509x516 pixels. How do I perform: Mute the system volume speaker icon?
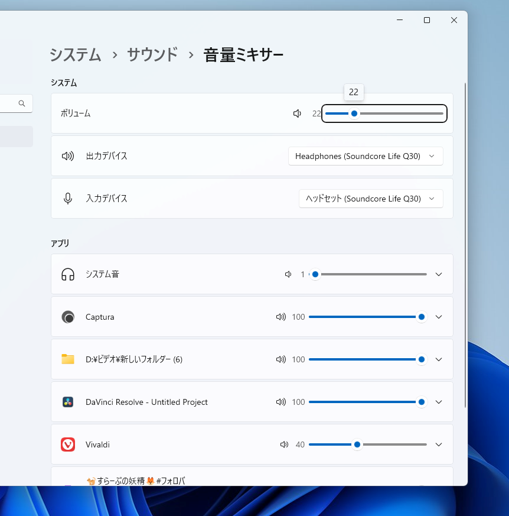pos(297,113)
